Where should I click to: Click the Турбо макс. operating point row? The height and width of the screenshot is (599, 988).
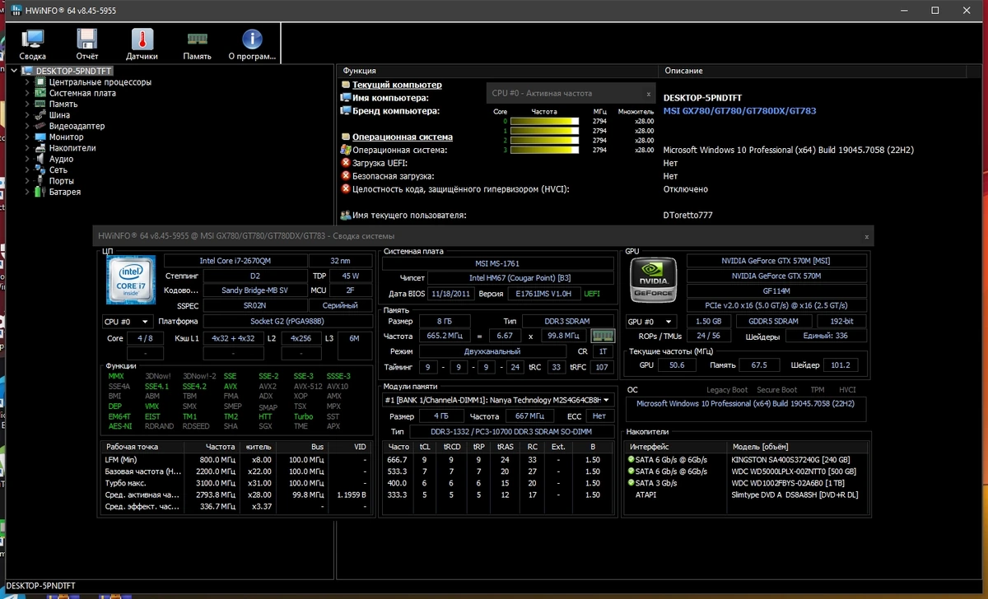coord(236,483)
